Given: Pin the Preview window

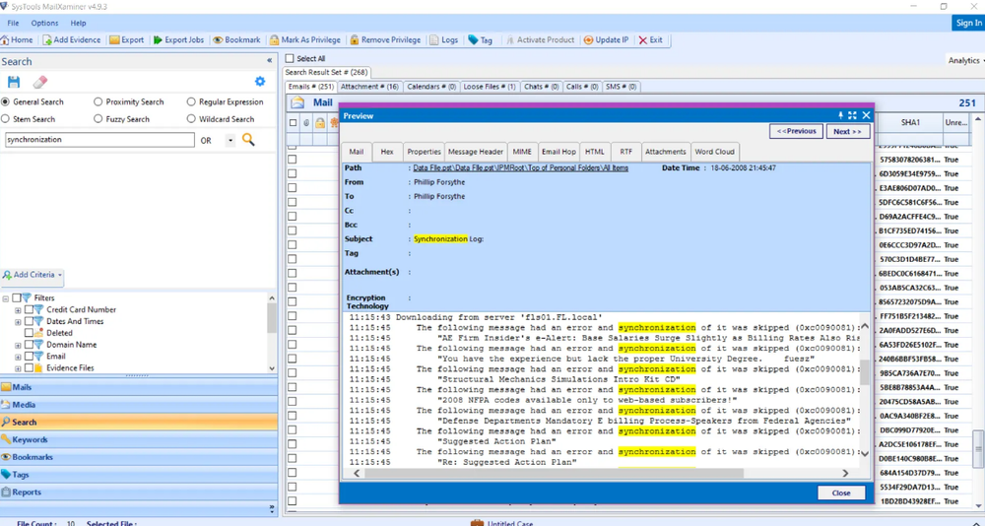Looking at the screenshot, I should 840,115.
